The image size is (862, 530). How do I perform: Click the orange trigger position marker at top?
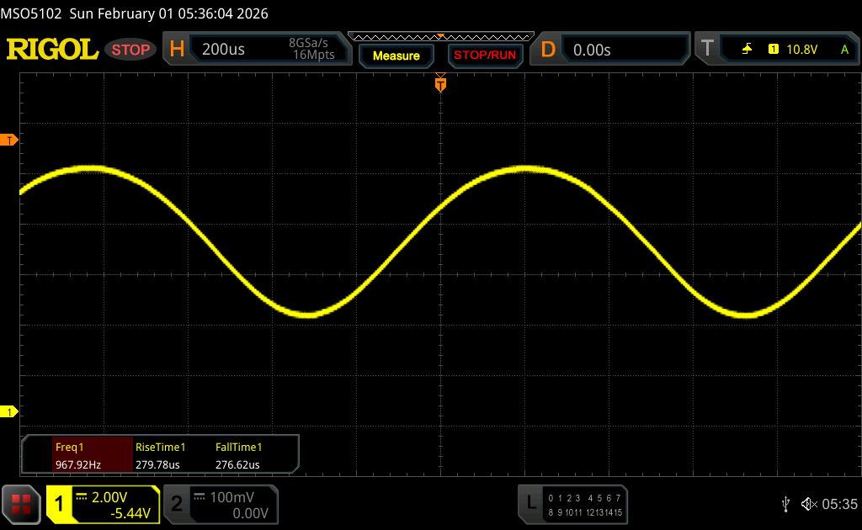pos(440,84)
